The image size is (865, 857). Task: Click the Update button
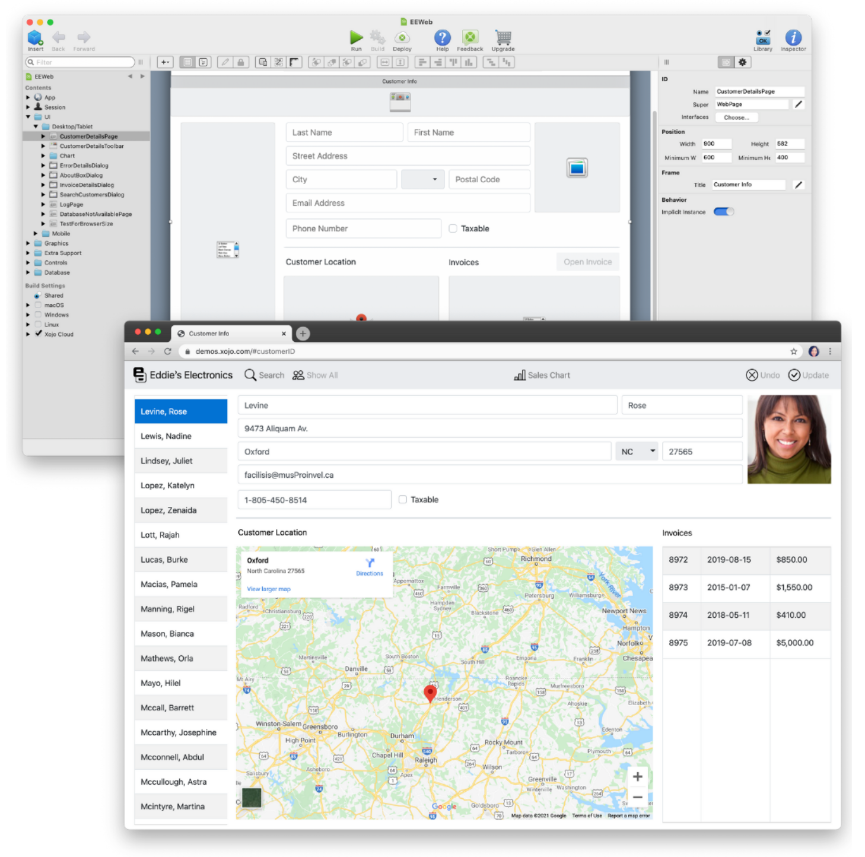click(x=809, y=375)
